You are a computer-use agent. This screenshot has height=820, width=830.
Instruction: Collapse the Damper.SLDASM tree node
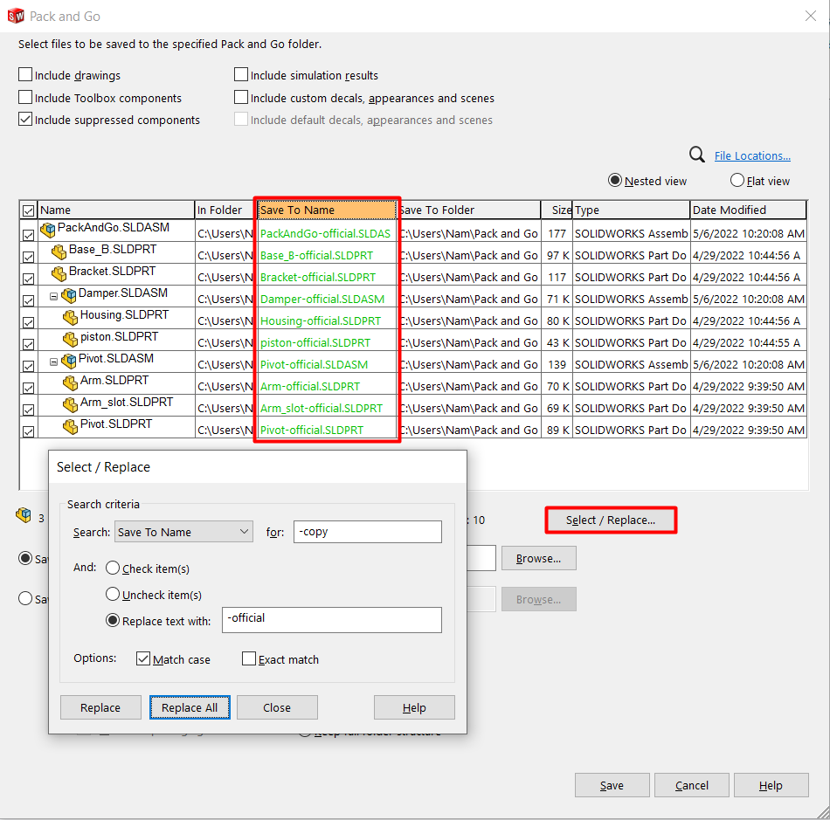tap(53, 297)
